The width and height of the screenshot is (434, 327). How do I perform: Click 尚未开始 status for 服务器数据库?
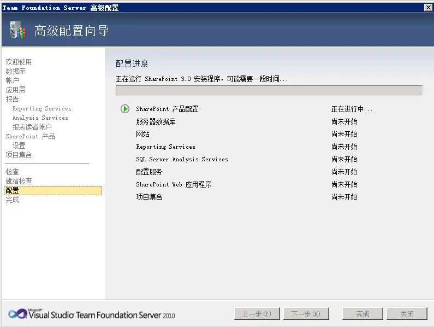pyautogui.click(x=344, y=121)
